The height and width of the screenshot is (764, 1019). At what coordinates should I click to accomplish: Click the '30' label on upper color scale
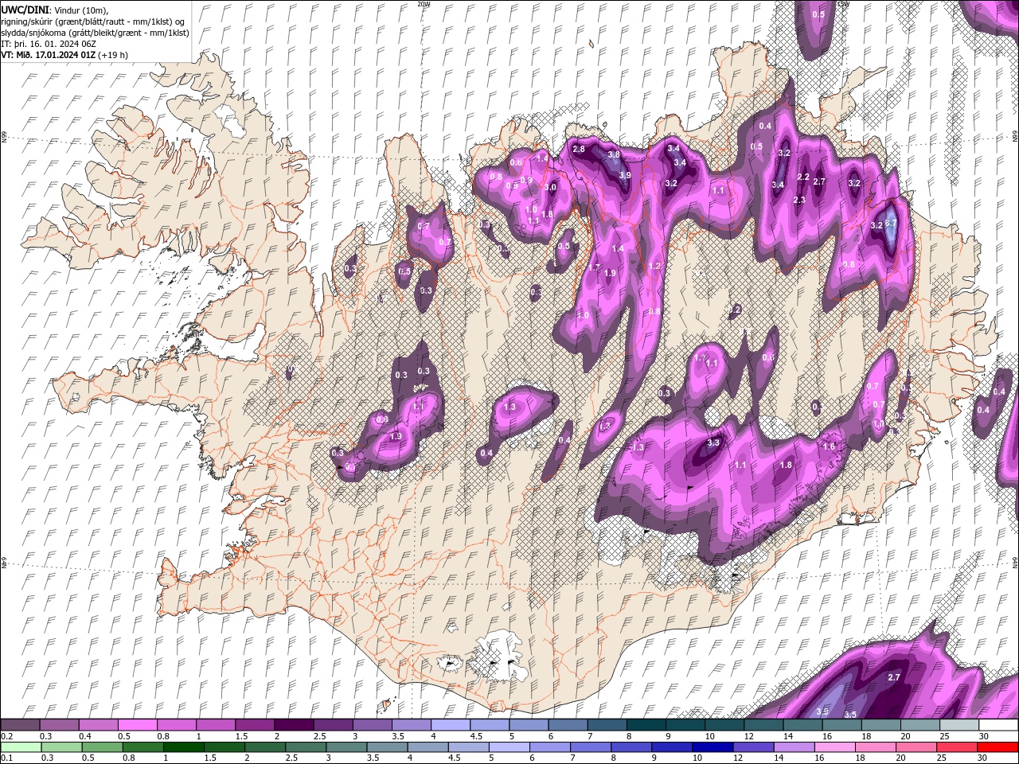click(986, 736)
